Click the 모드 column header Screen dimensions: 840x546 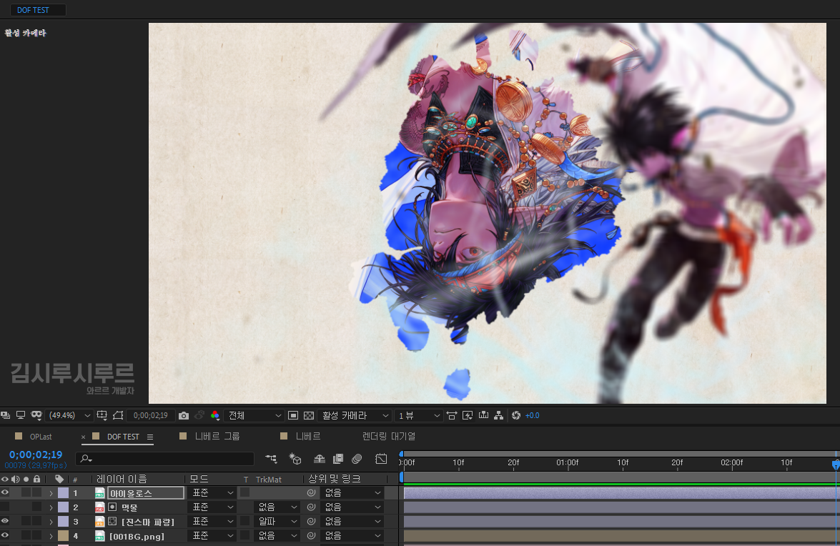coord(199,479)
